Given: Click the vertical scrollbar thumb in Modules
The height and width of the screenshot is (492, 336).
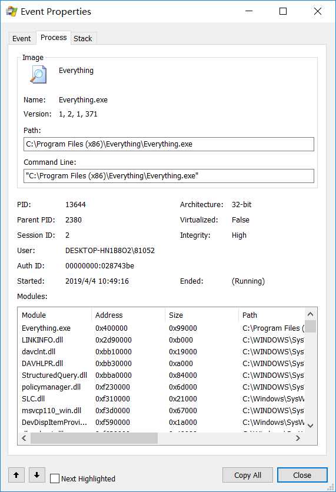Looking at the screenshot, I should click(x=310, y=326).
